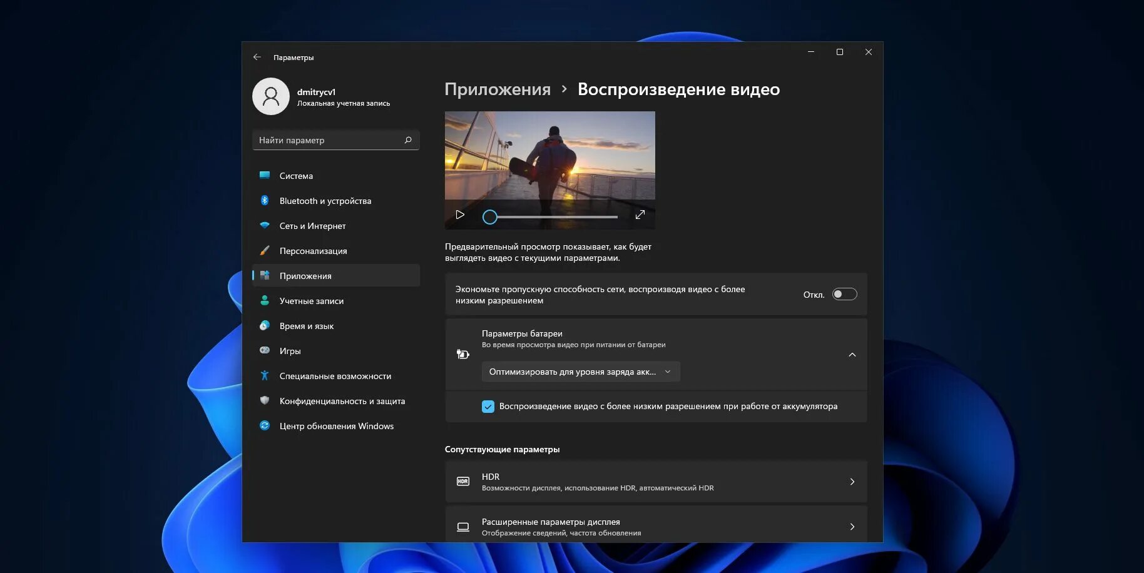Click the Параметры батареи header title

(522, 333)
